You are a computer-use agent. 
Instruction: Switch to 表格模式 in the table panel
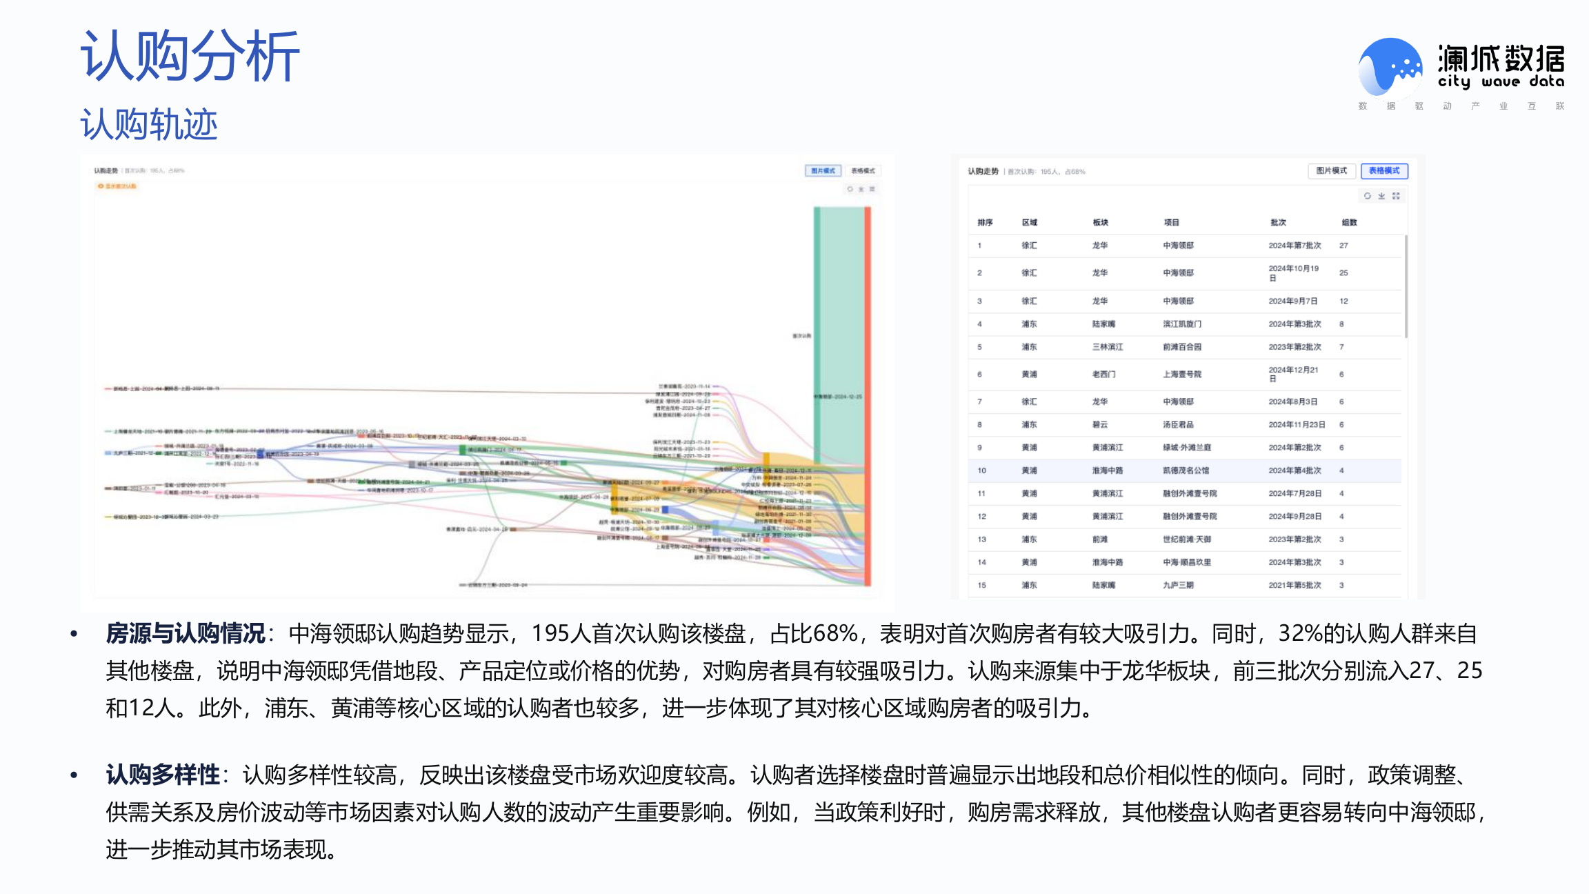[x=1384, y=170]
